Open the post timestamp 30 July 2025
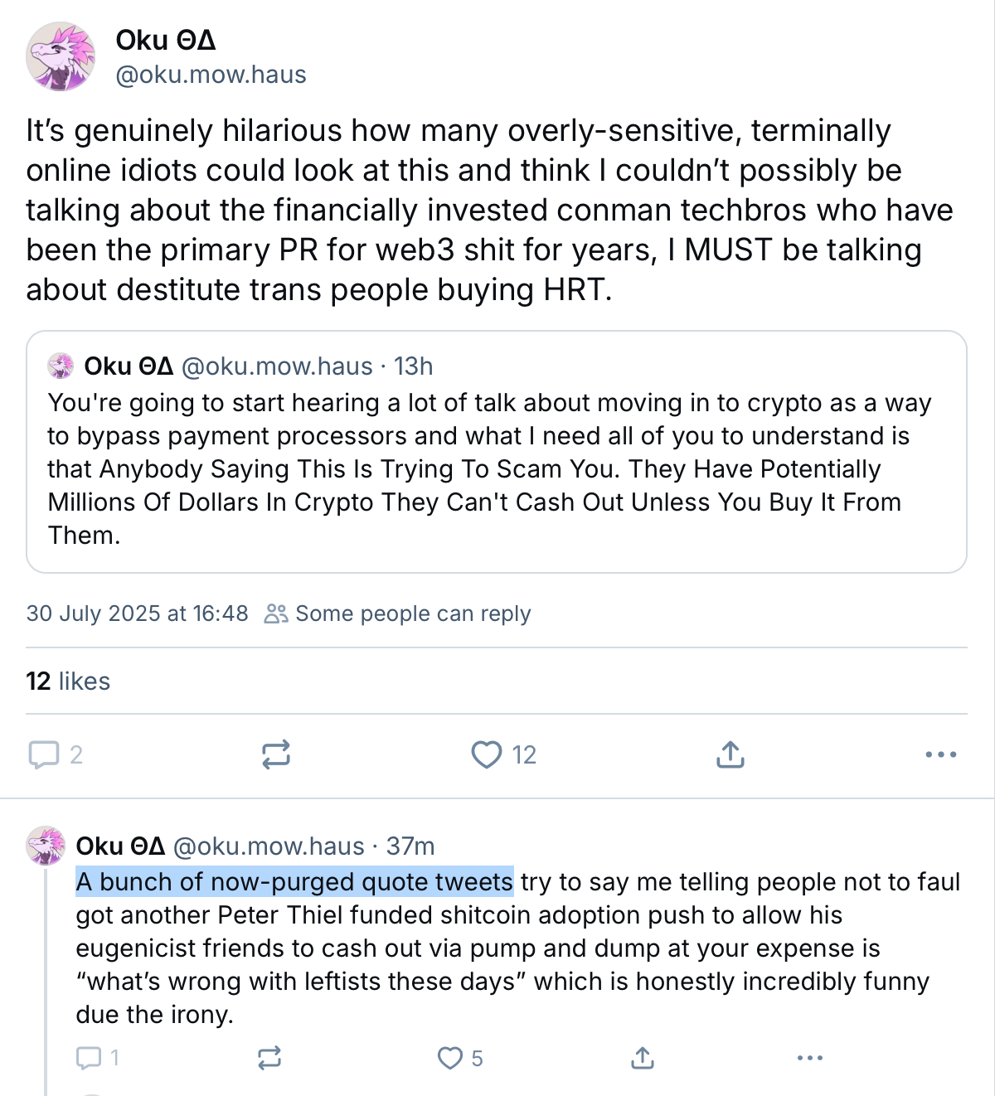The width and height of the screenshot is (995, 1096). (x=137, y=613)
